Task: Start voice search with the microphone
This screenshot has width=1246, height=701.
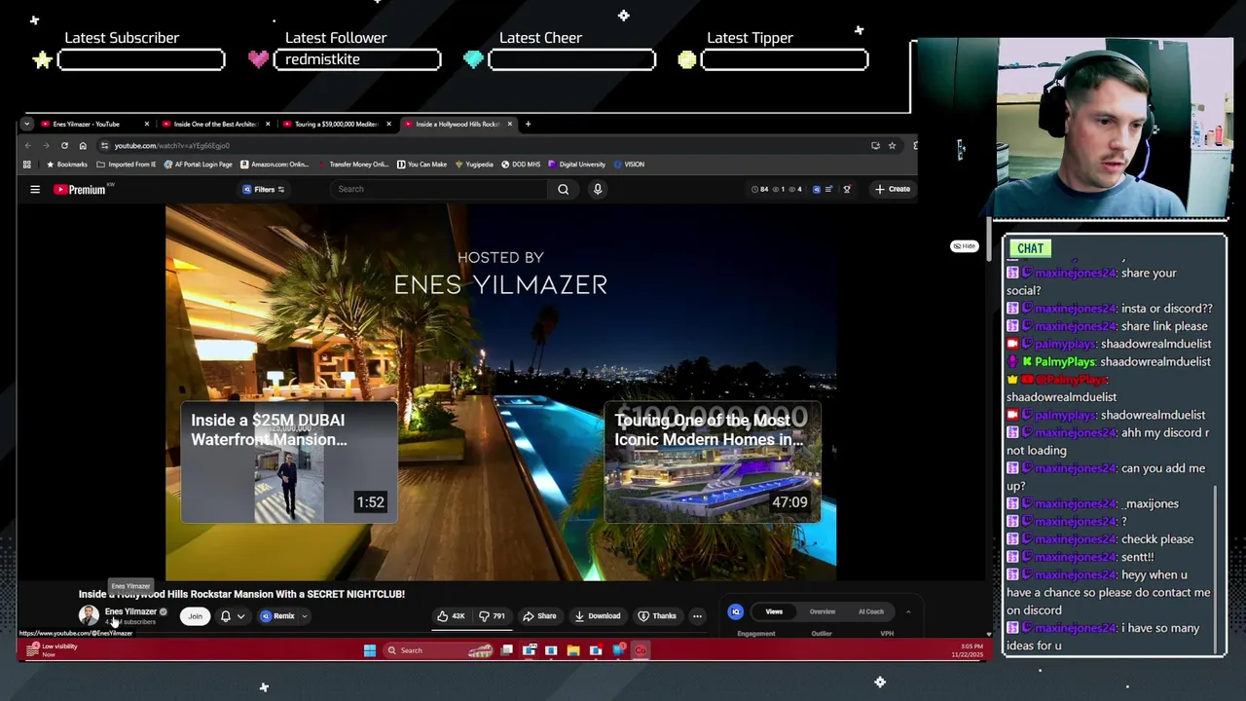Action: pyautogui.click(x=598, y=189)
